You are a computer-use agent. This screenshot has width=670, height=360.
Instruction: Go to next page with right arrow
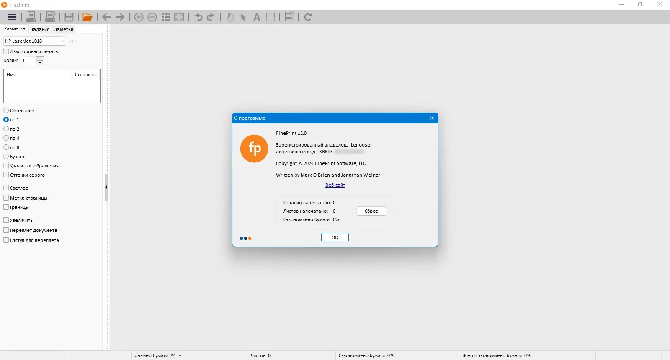tap(120, 17)
